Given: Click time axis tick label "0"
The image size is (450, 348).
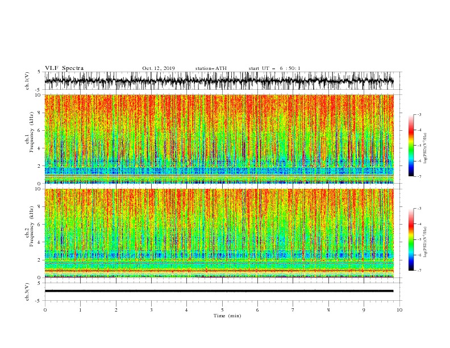Looking at the screenshot, I should pos(45,310).
